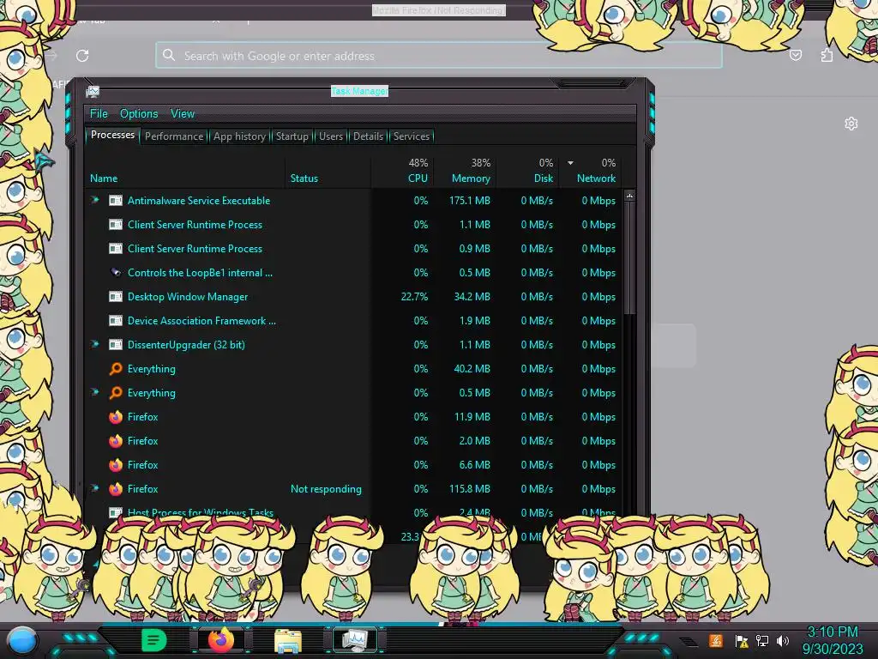Click the Java update tray icon
Viewport: 878px width, 659px height.
coord(716,640)
